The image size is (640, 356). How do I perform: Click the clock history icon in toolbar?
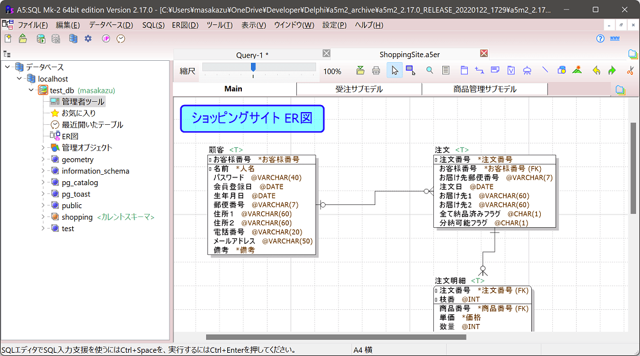121,39
